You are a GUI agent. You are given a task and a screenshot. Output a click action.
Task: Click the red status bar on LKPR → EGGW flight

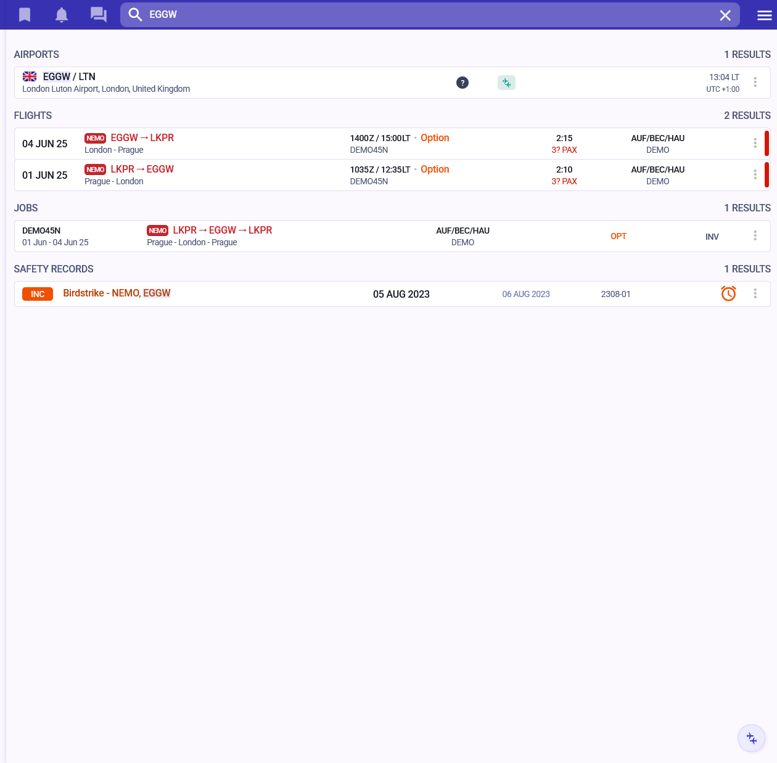[767, 175]
